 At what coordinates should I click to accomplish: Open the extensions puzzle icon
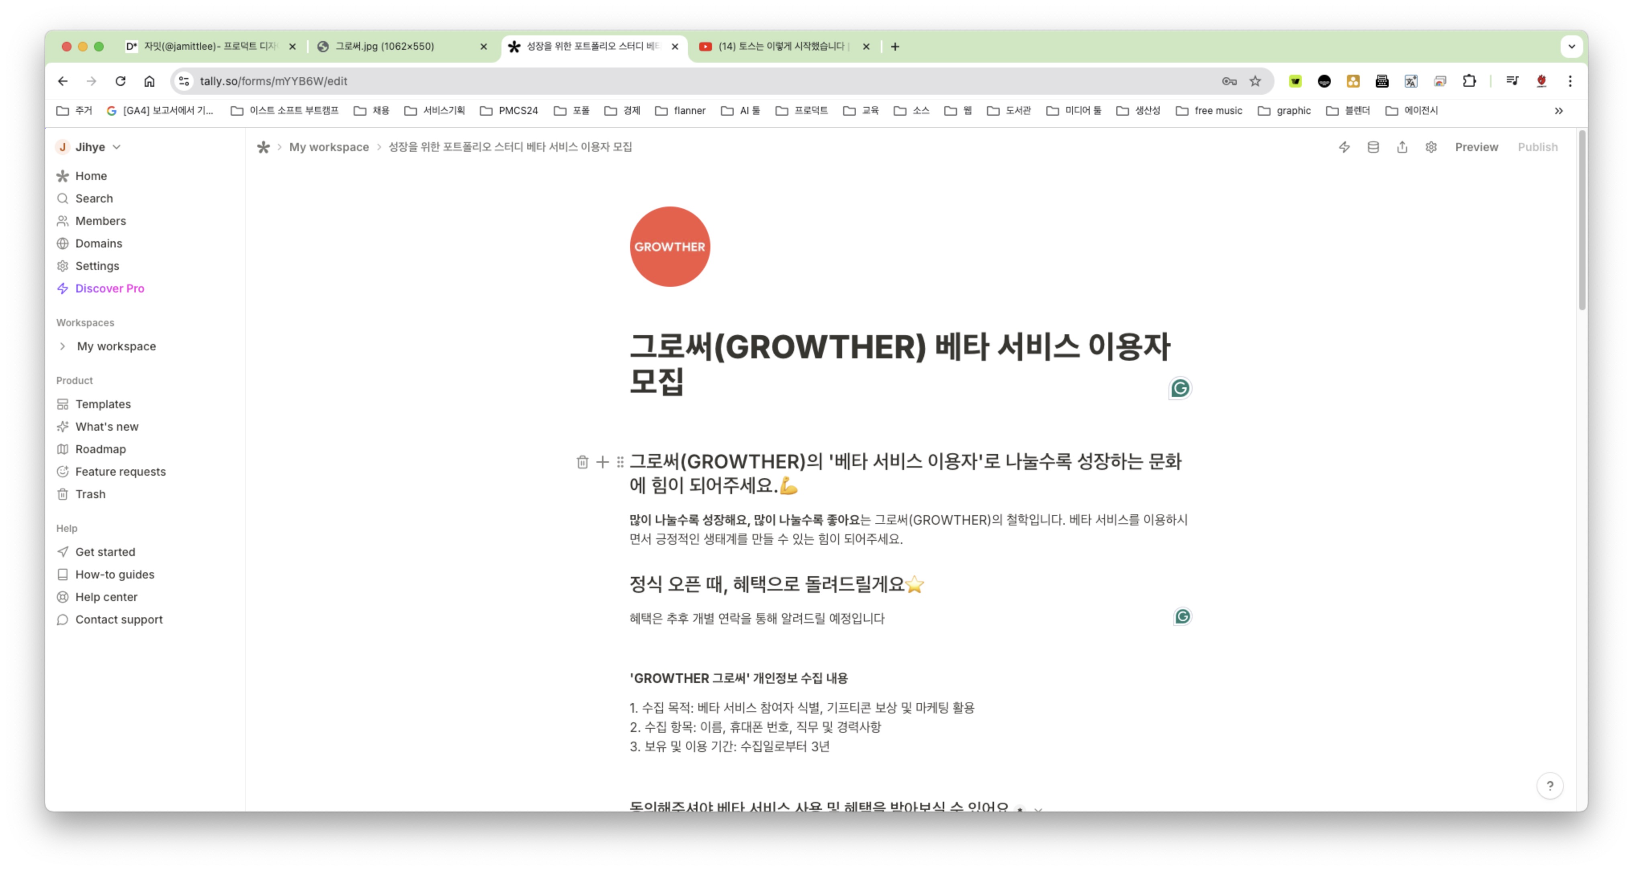pos(1469,81)
